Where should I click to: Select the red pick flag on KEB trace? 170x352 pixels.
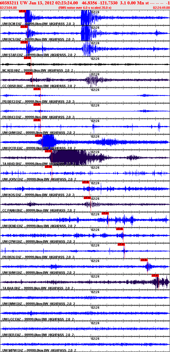point(27,58)
